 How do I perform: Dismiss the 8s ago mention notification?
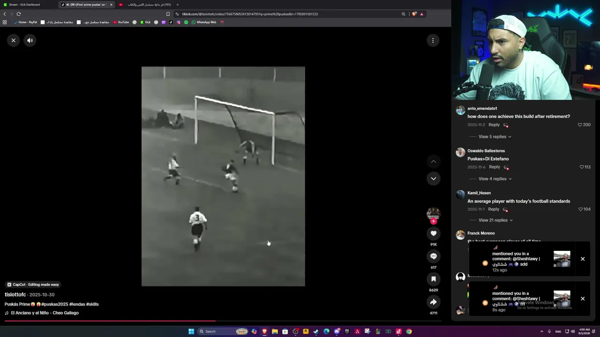click(583, 299)
